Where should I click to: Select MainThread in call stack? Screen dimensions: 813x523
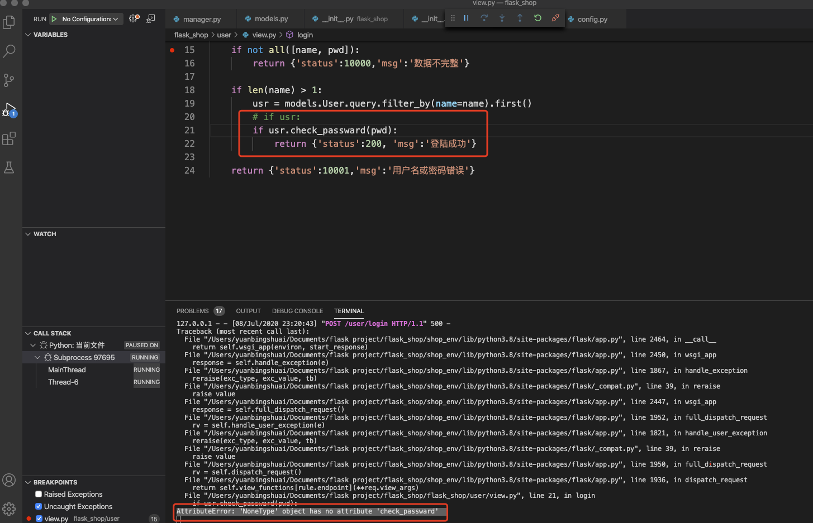pyautogui.click(x=67, y=370)
